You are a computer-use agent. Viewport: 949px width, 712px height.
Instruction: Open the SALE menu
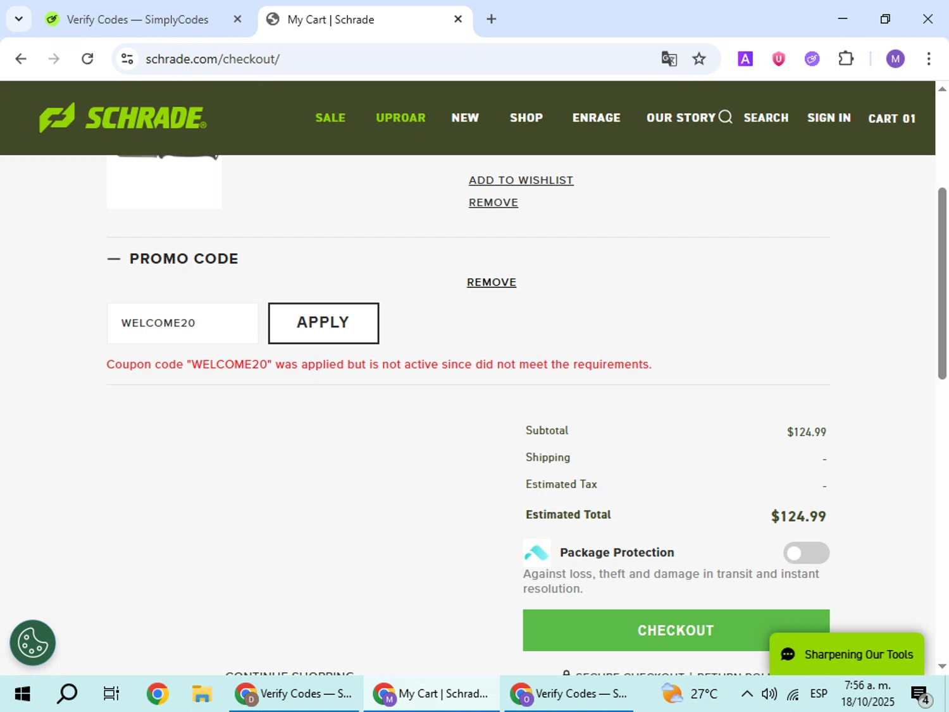pos(330,118)
